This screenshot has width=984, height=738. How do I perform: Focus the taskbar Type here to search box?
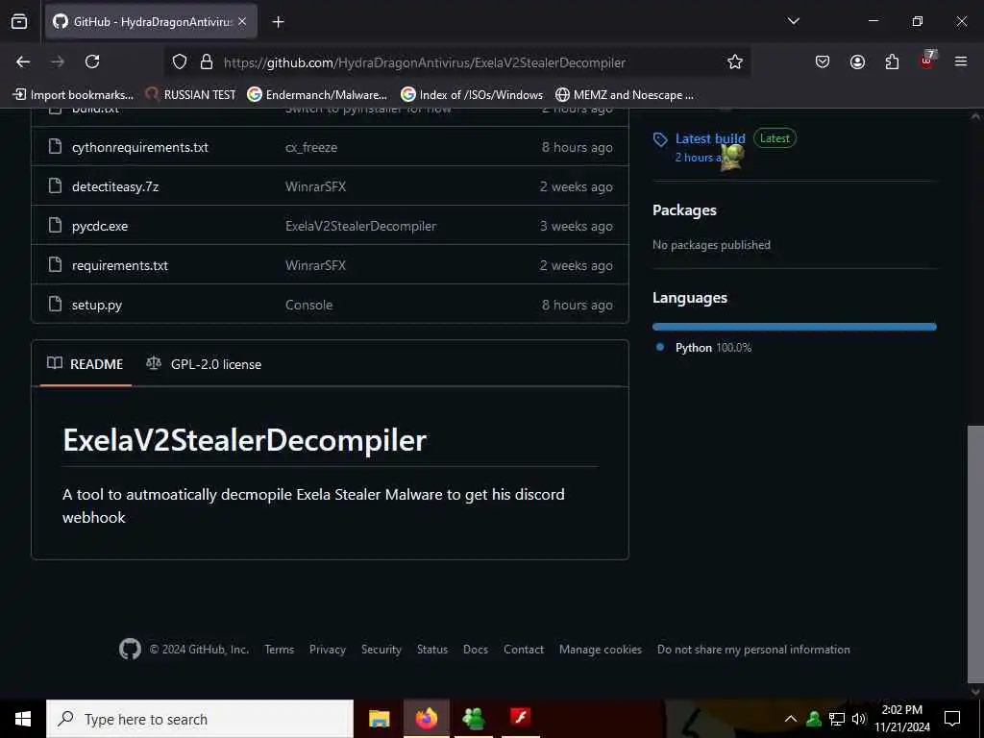coord(200,719)
